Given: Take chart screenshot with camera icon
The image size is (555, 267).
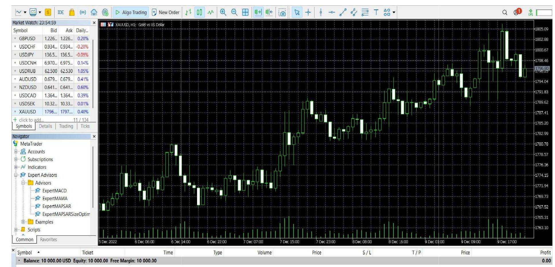Looking at the screenshot, I should 282,12.
